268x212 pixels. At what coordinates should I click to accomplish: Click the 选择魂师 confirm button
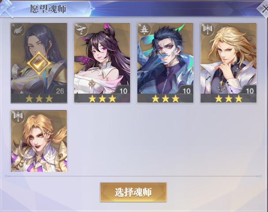click(x=133, y=192)
